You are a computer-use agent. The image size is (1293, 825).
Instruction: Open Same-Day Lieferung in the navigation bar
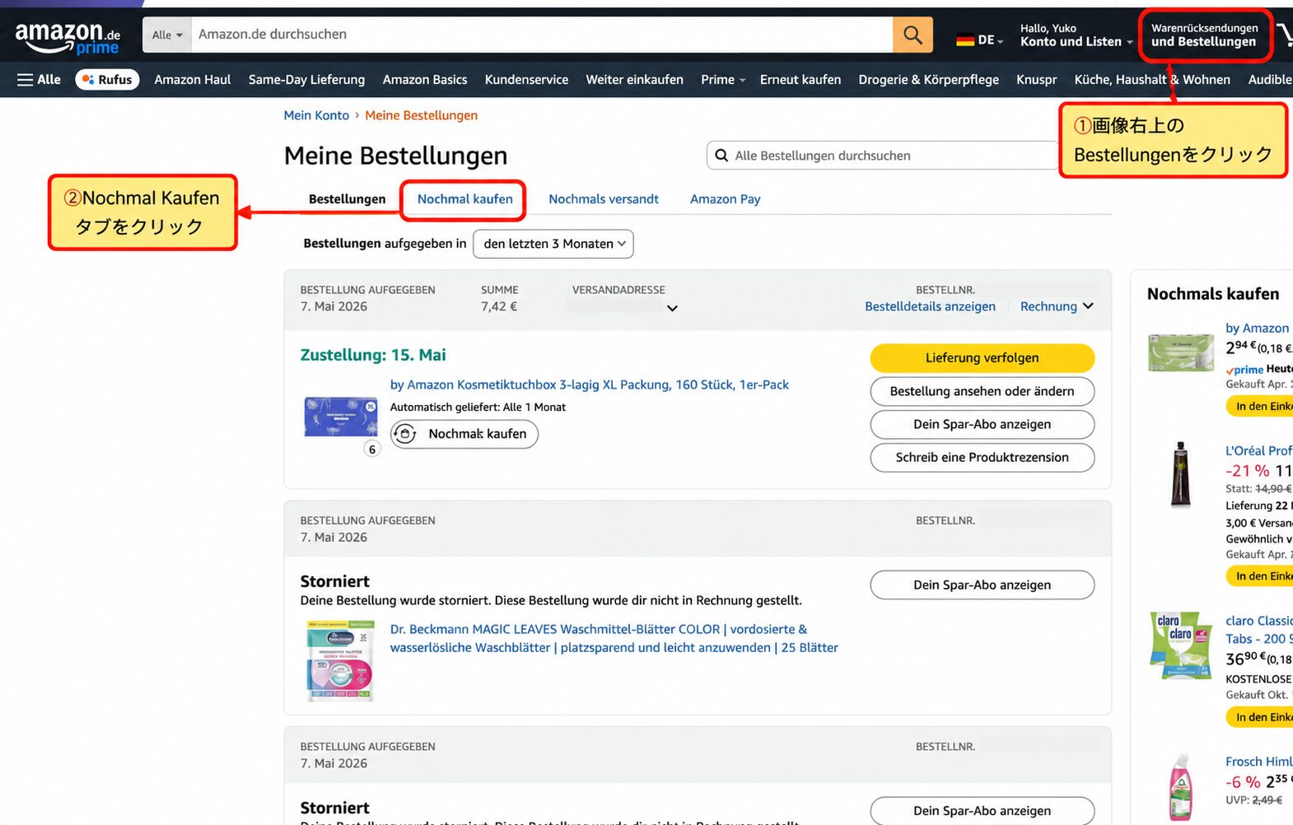tap(306, 79)
